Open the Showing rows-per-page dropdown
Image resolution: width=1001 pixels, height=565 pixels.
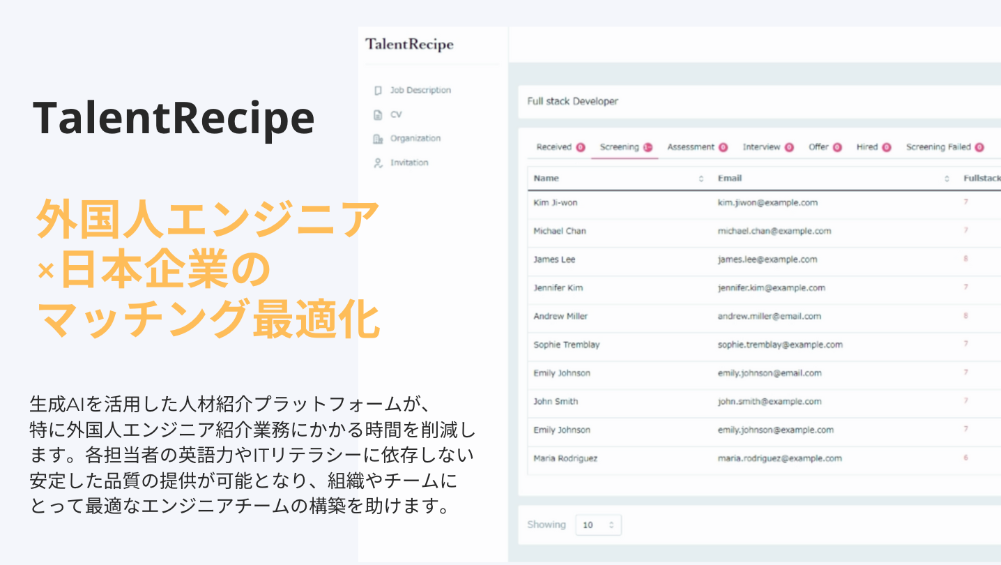(x=598, y=525)
